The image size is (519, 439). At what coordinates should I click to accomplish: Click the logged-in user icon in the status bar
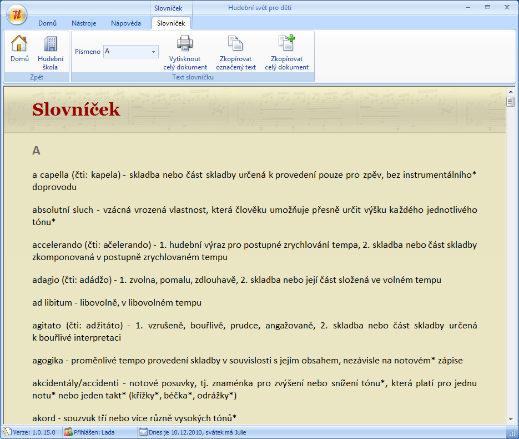click(68, 432)
